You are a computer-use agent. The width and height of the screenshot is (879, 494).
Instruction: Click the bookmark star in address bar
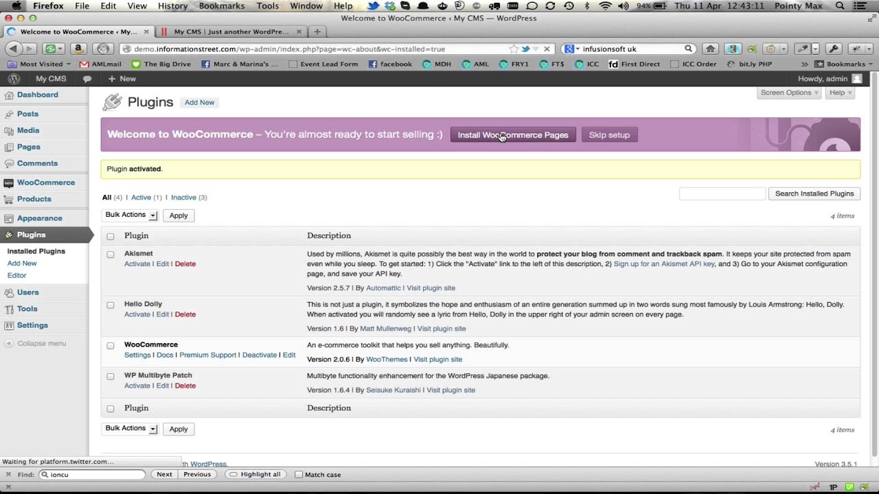[x=514, y=49]
